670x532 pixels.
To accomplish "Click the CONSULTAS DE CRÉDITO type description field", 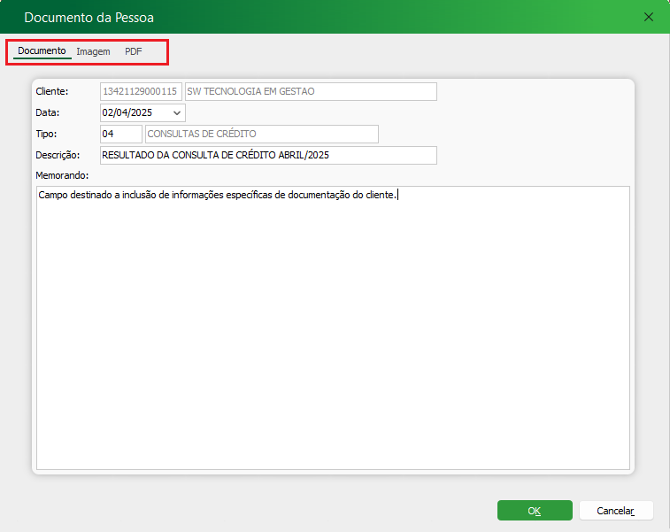I will click(261, 135).
